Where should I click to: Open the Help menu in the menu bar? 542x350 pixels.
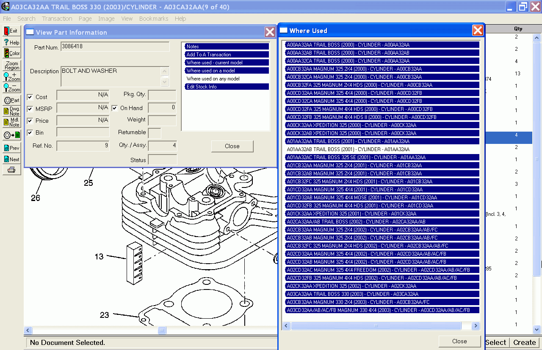(x=180, y=19)
